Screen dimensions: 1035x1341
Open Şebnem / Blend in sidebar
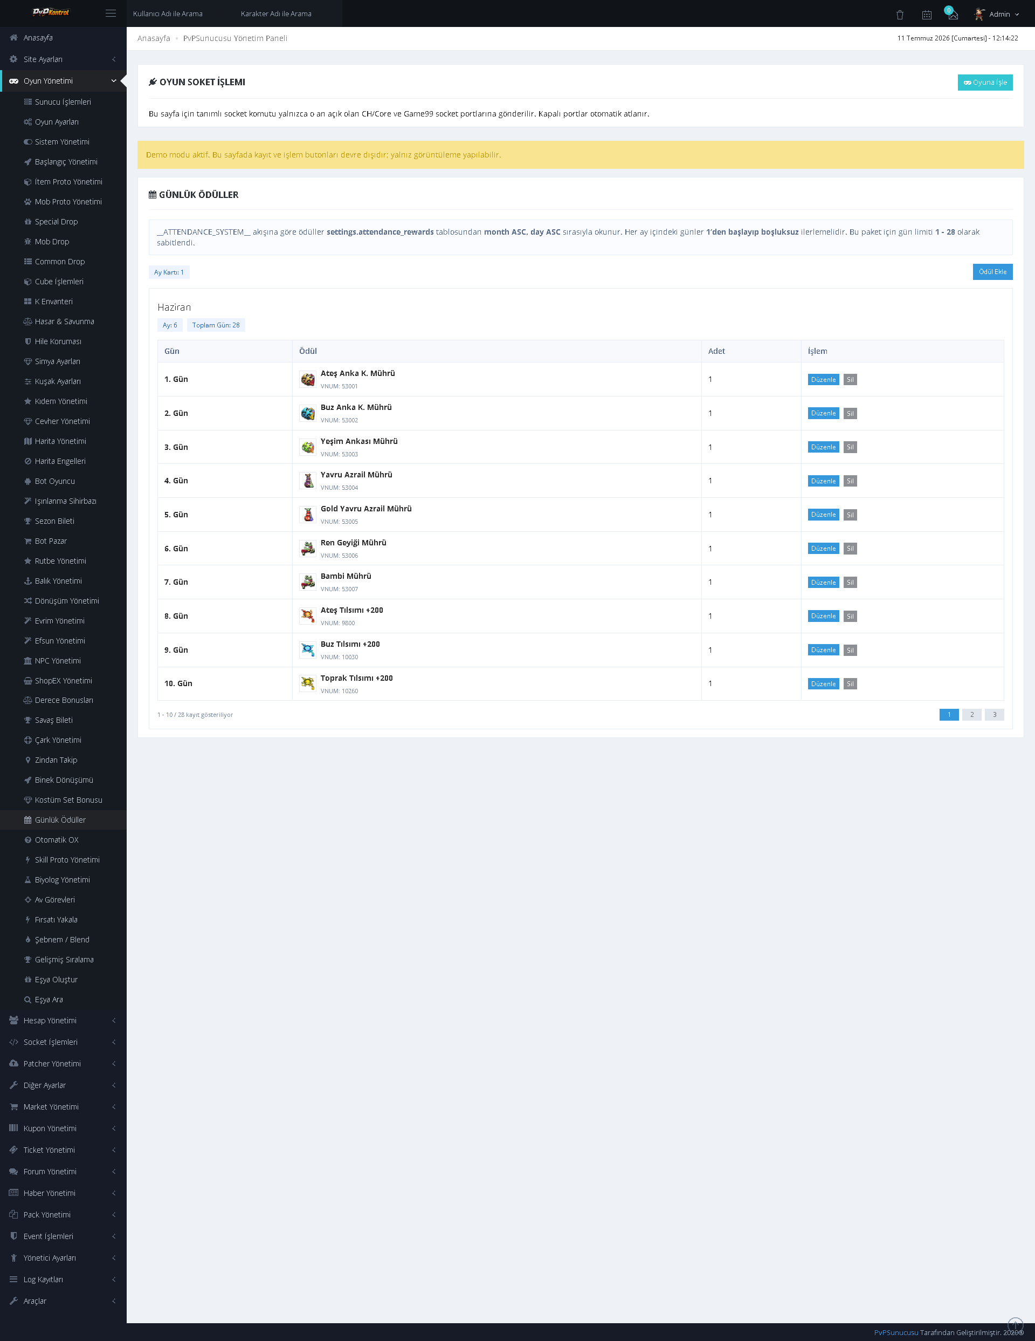coord(63,940)
